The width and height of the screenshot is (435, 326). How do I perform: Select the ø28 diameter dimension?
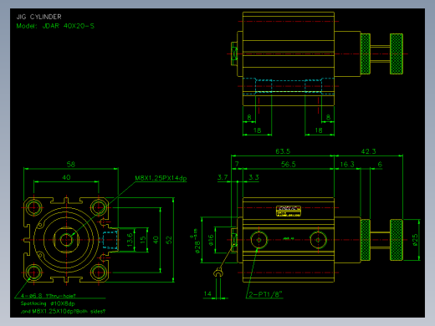click(x=197, y=242)
